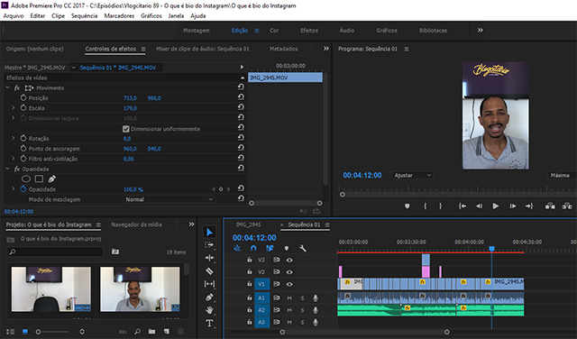The width and height of the screenshot is (577, 339).
Task: Select the Razor tool
Action: (209, 271)
